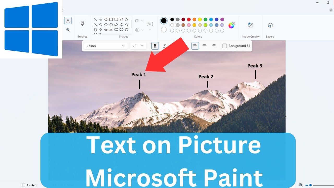The image size is (334, 188).
Task: Click the zoom out magnifier icon
Action: coord(301,185)
